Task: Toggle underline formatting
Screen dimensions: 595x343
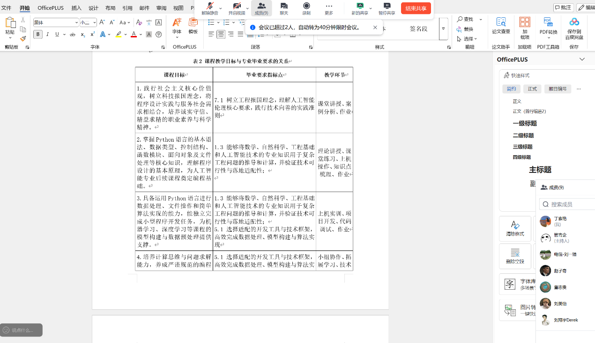Action: [x=57, y=34]
